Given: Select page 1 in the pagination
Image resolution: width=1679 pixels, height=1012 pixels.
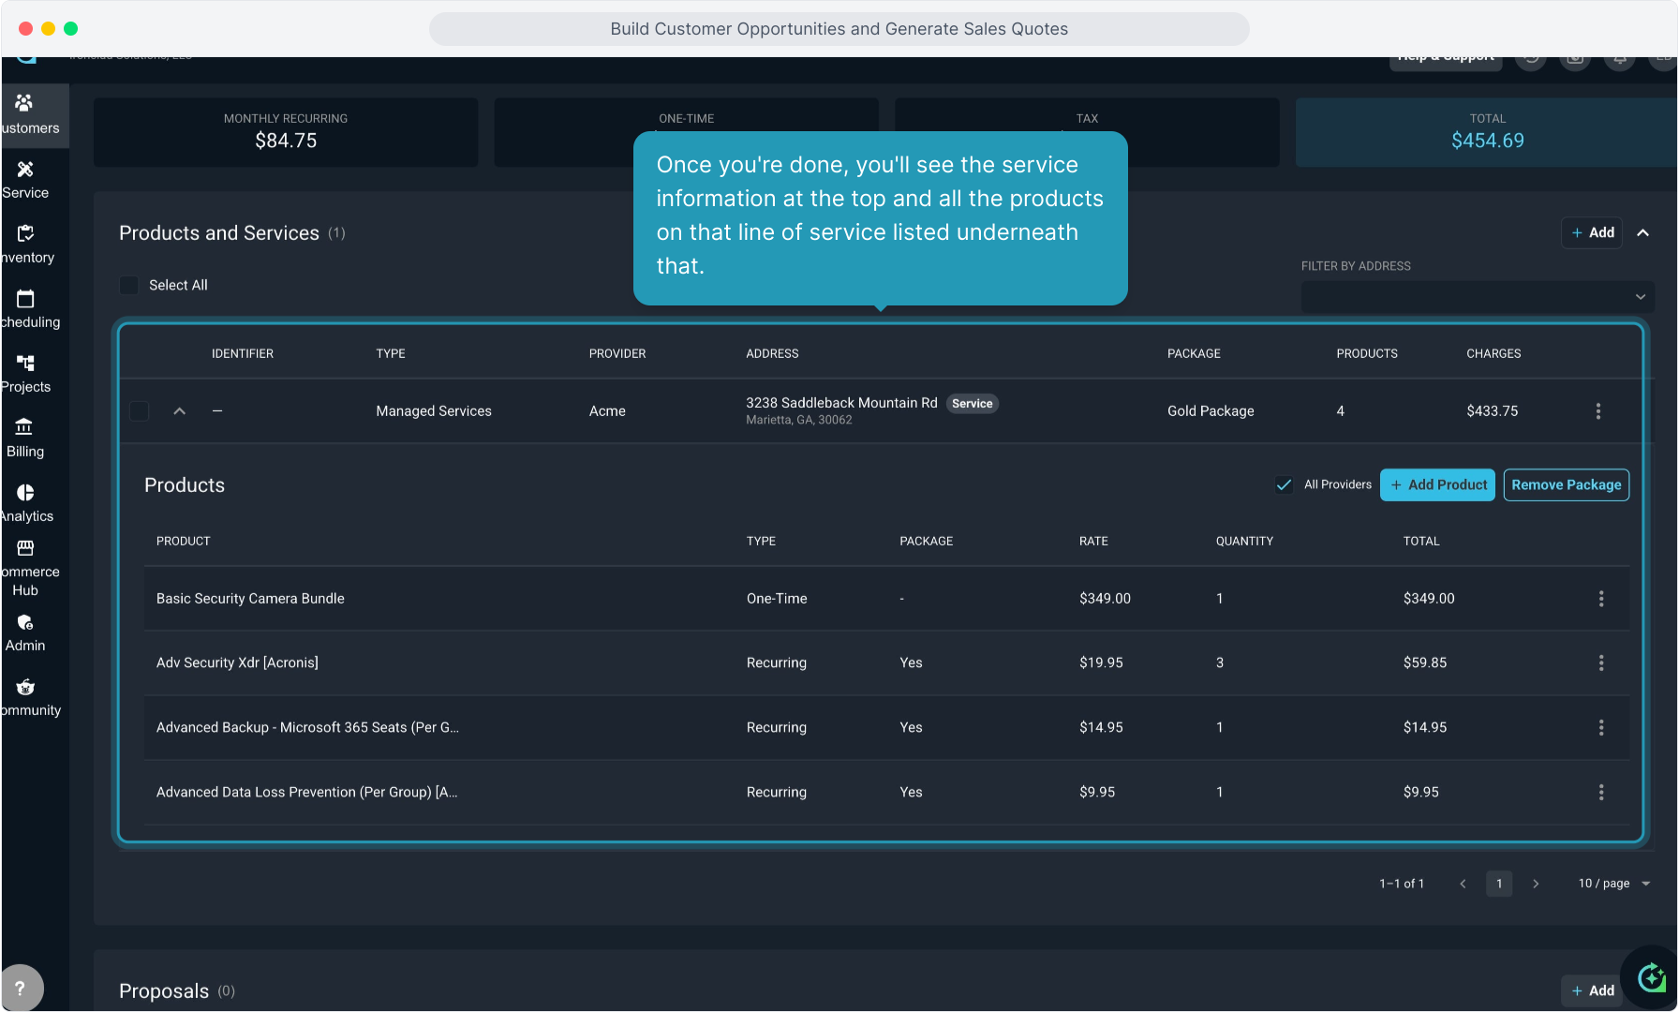Looking at the screenshot, I should (x=1498, y=884).
